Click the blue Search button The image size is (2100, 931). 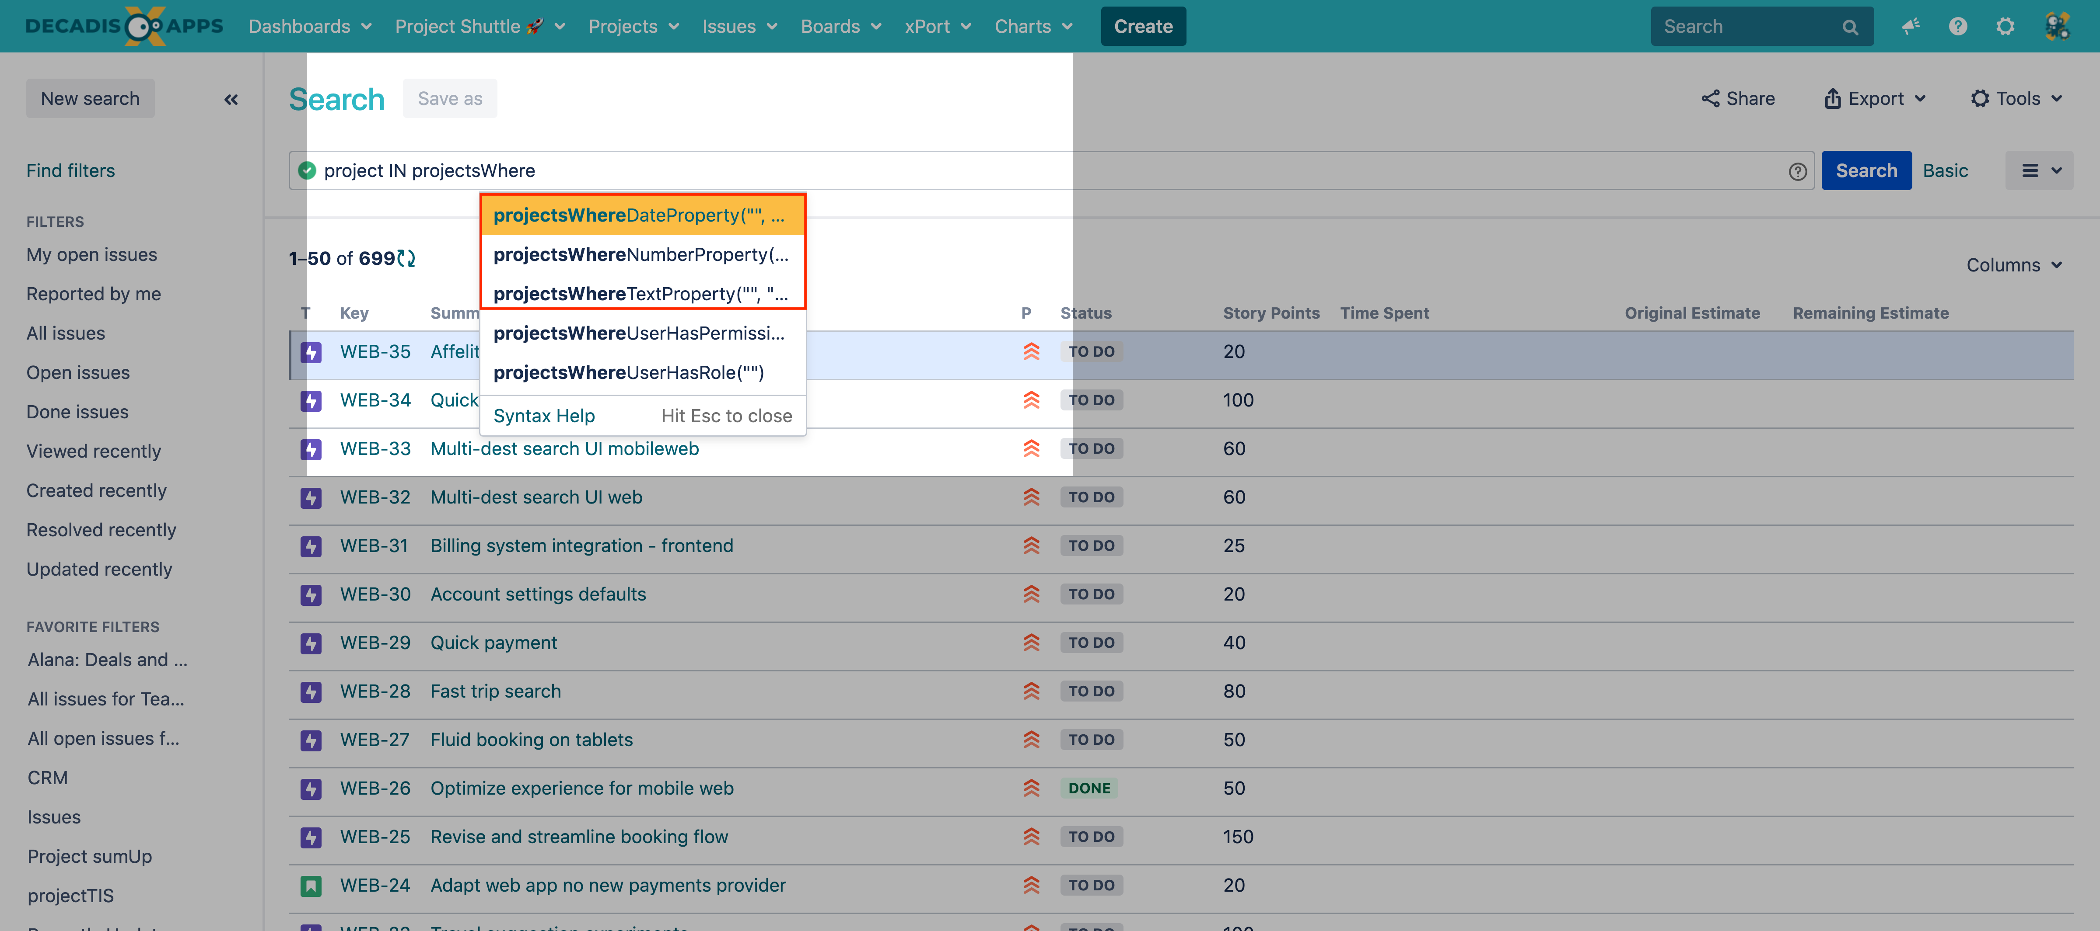tap(1866, 171)
